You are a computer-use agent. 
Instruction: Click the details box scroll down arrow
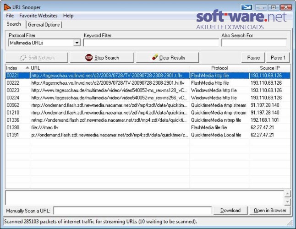(x=287, y=201)
